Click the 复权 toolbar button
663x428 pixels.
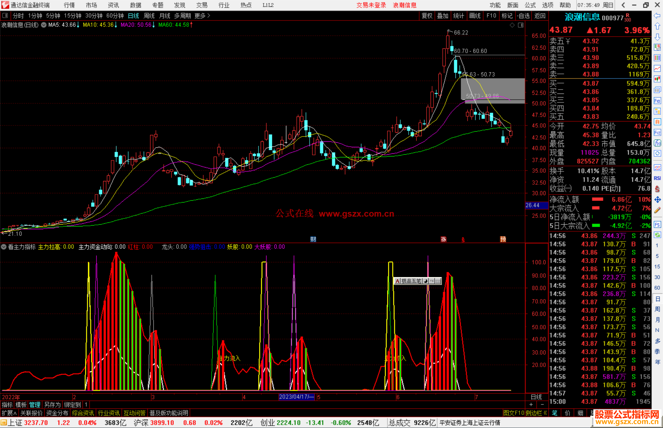[x=427, y=16]
